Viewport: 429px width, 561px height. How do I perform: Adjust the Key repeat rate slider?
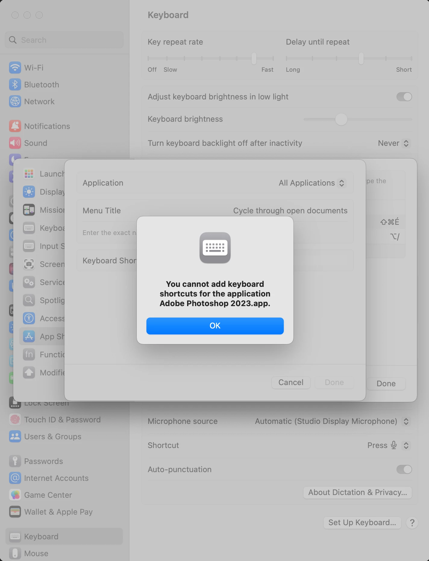click(254, 58)
